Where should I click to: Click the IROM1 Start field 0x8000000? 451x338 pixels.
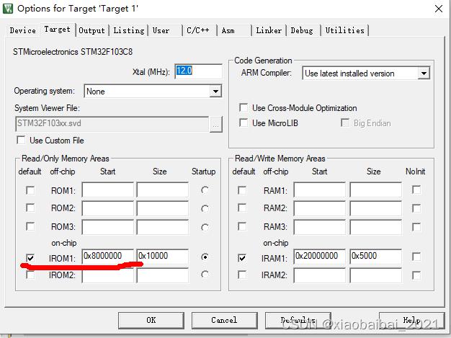108,256
